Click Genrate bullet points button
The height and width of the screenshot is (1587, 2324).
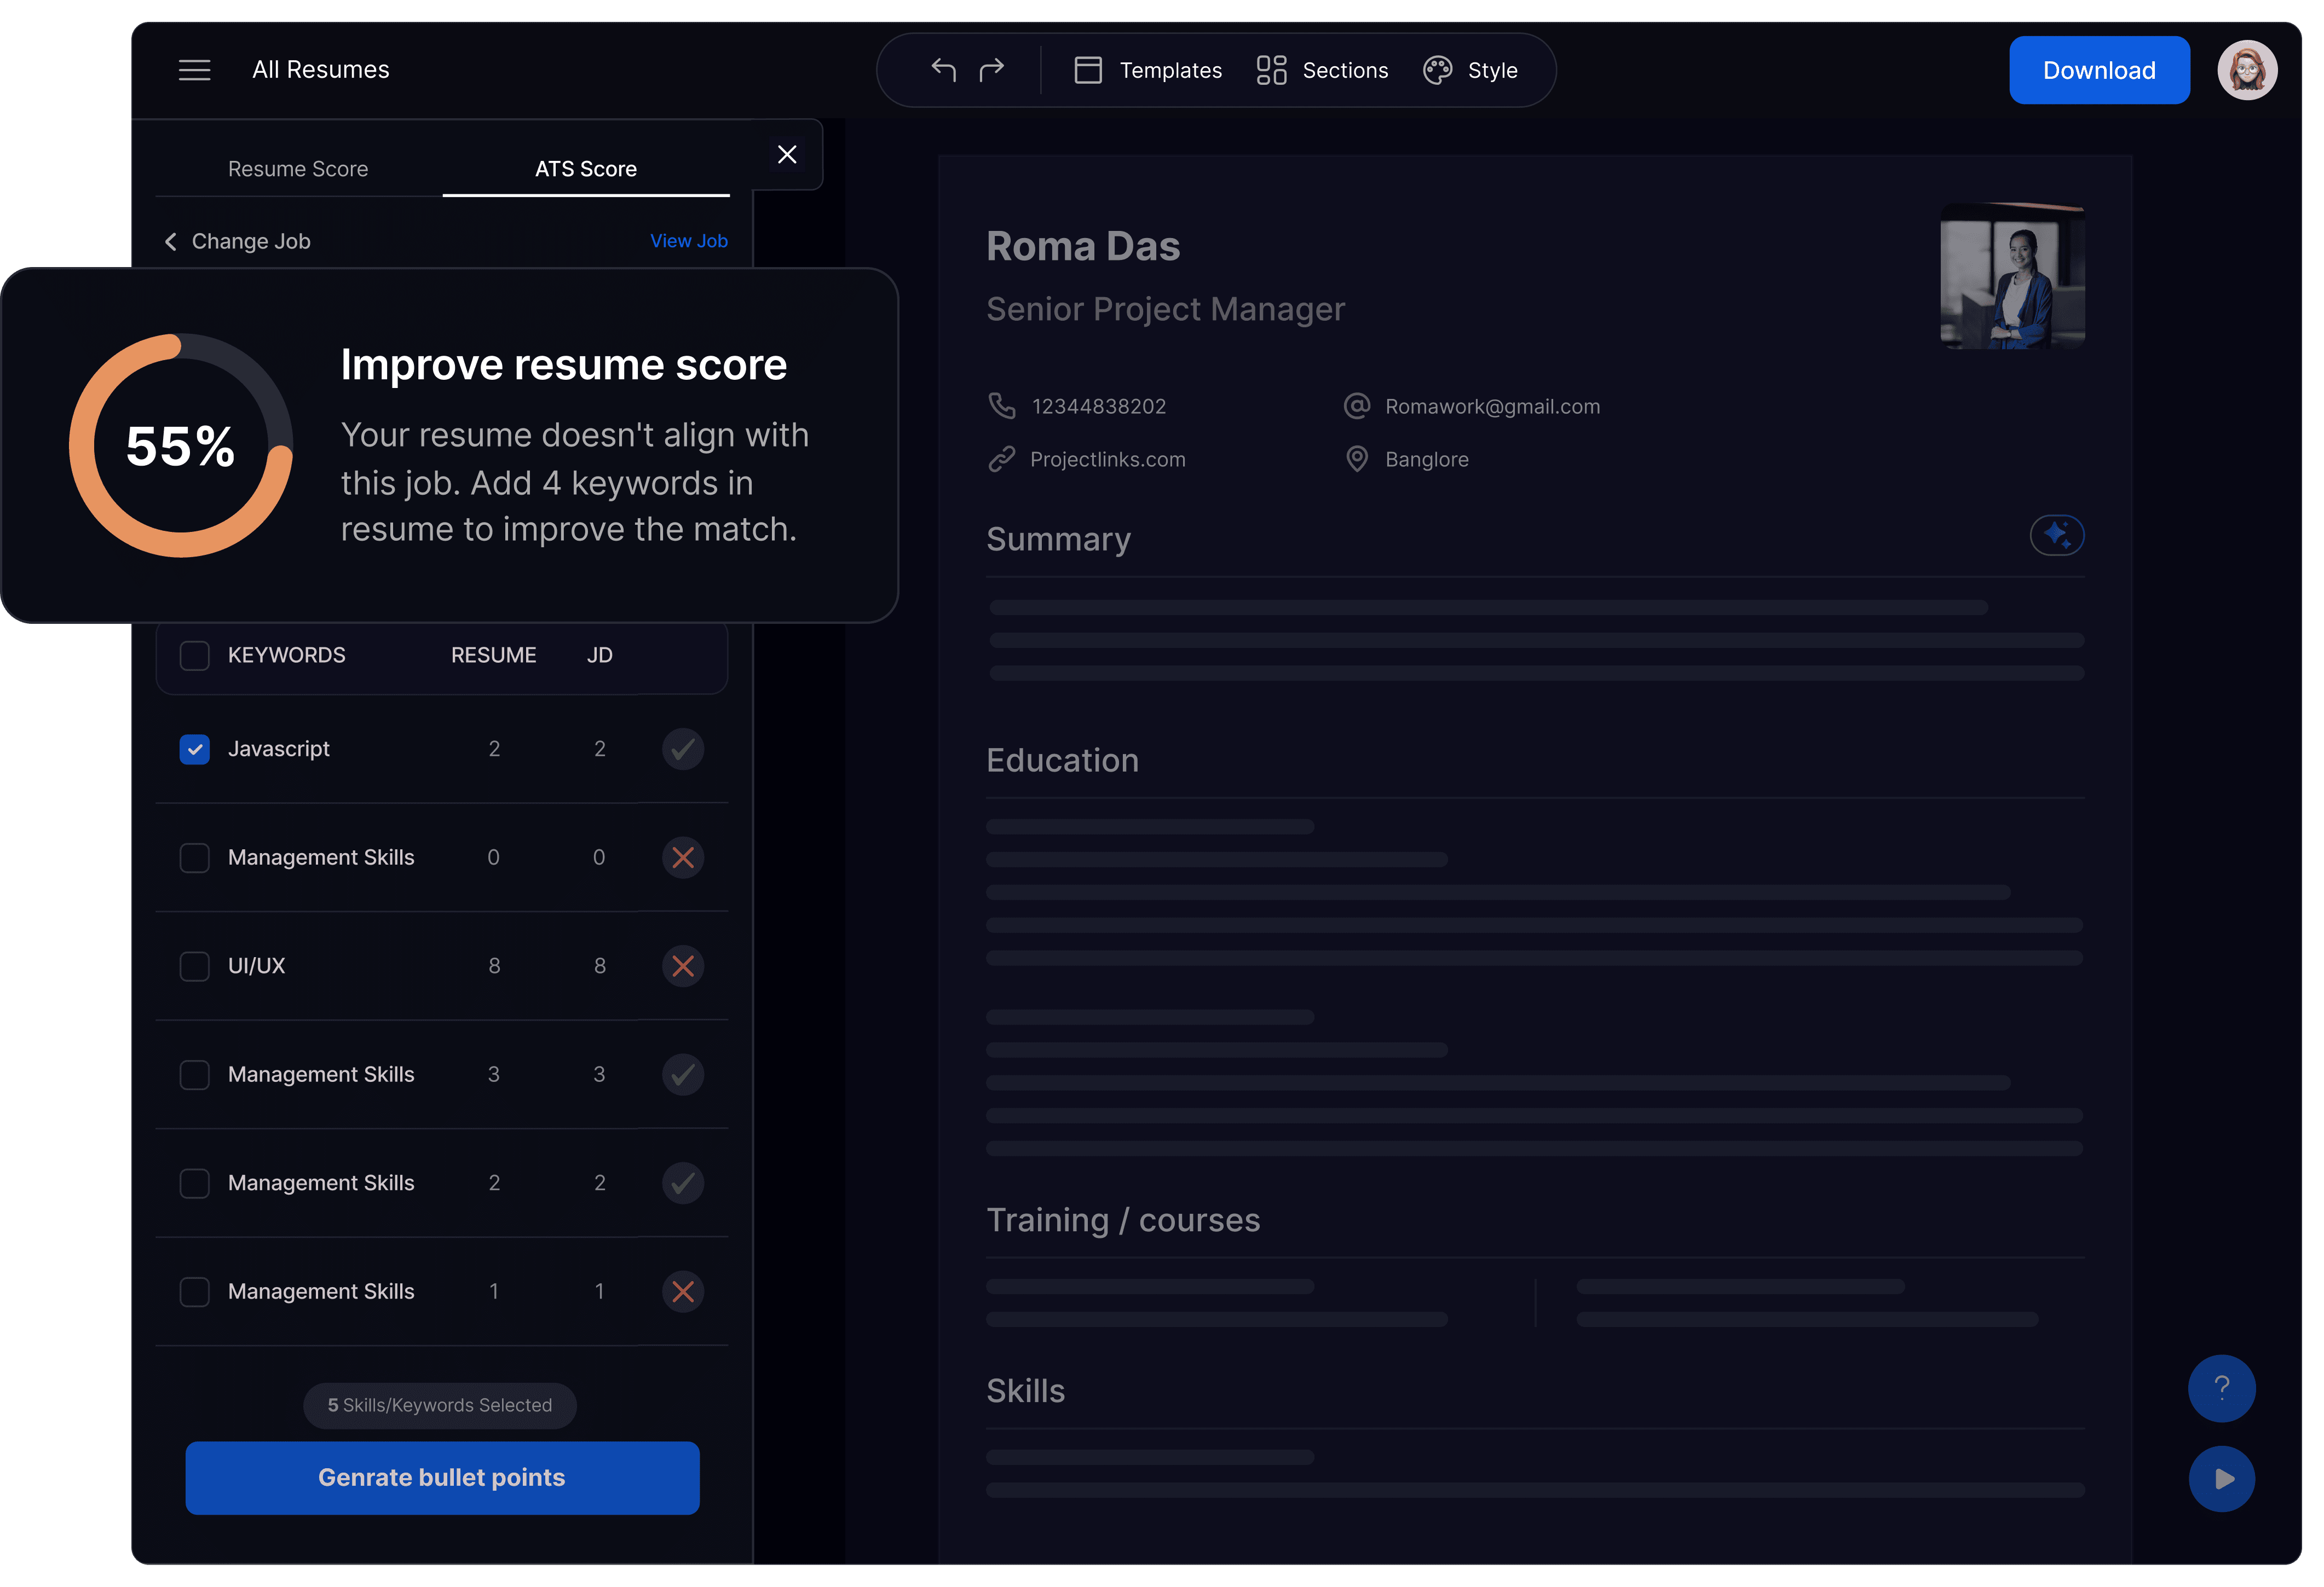[442, 1477]
